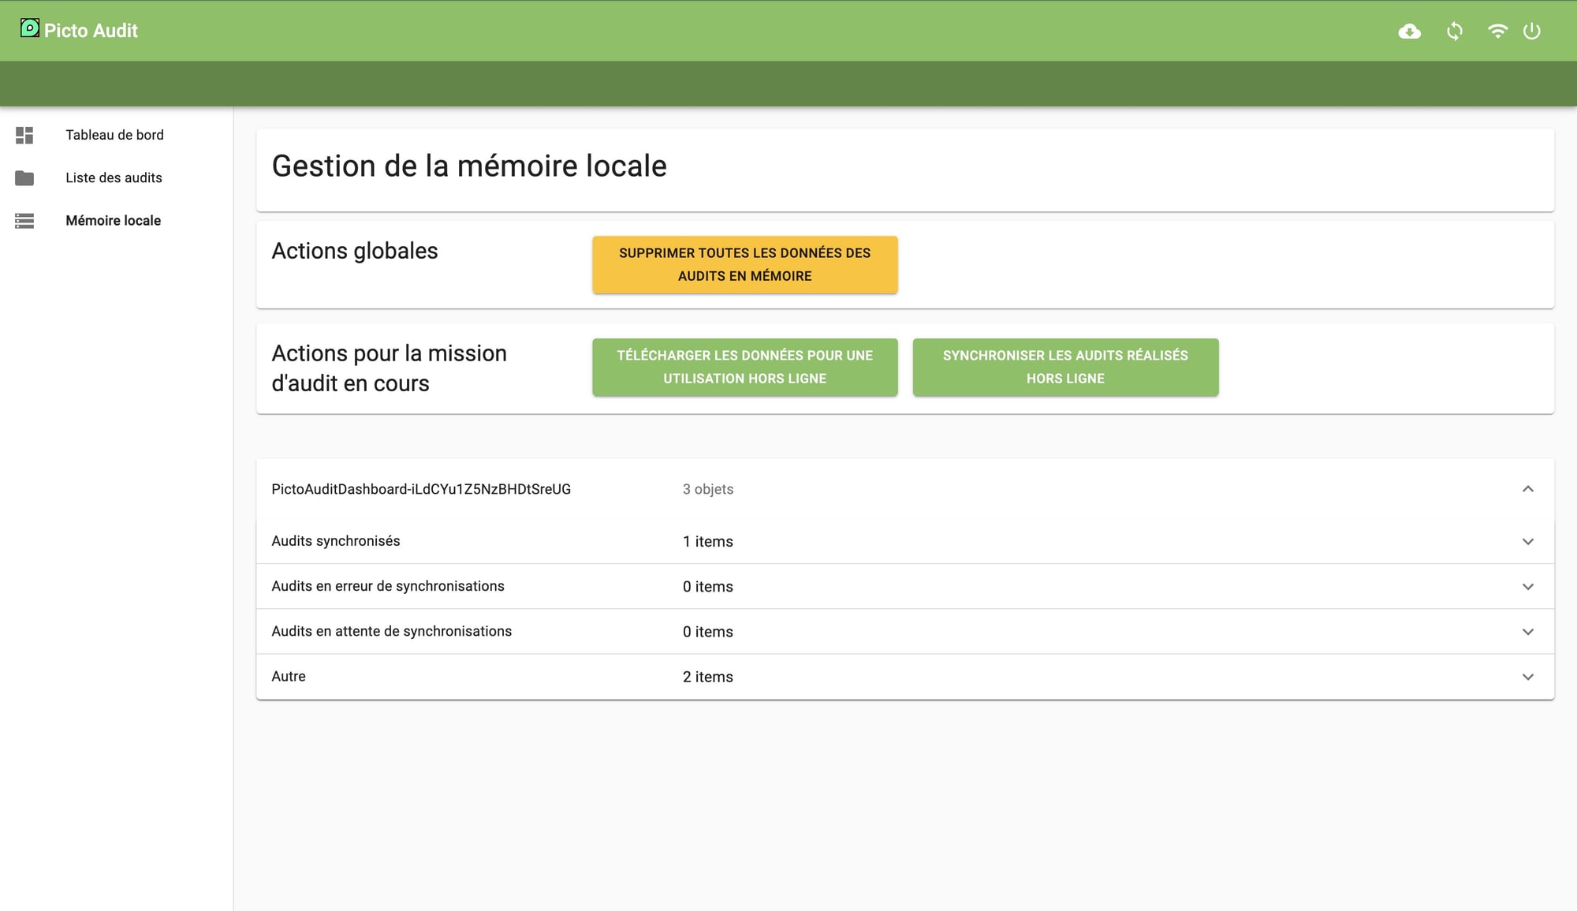Collapse the PictoAuditDashboard section chevron
This screenshot has height=911, width=1577.
pyautogui.click(x=1527, y=489)
